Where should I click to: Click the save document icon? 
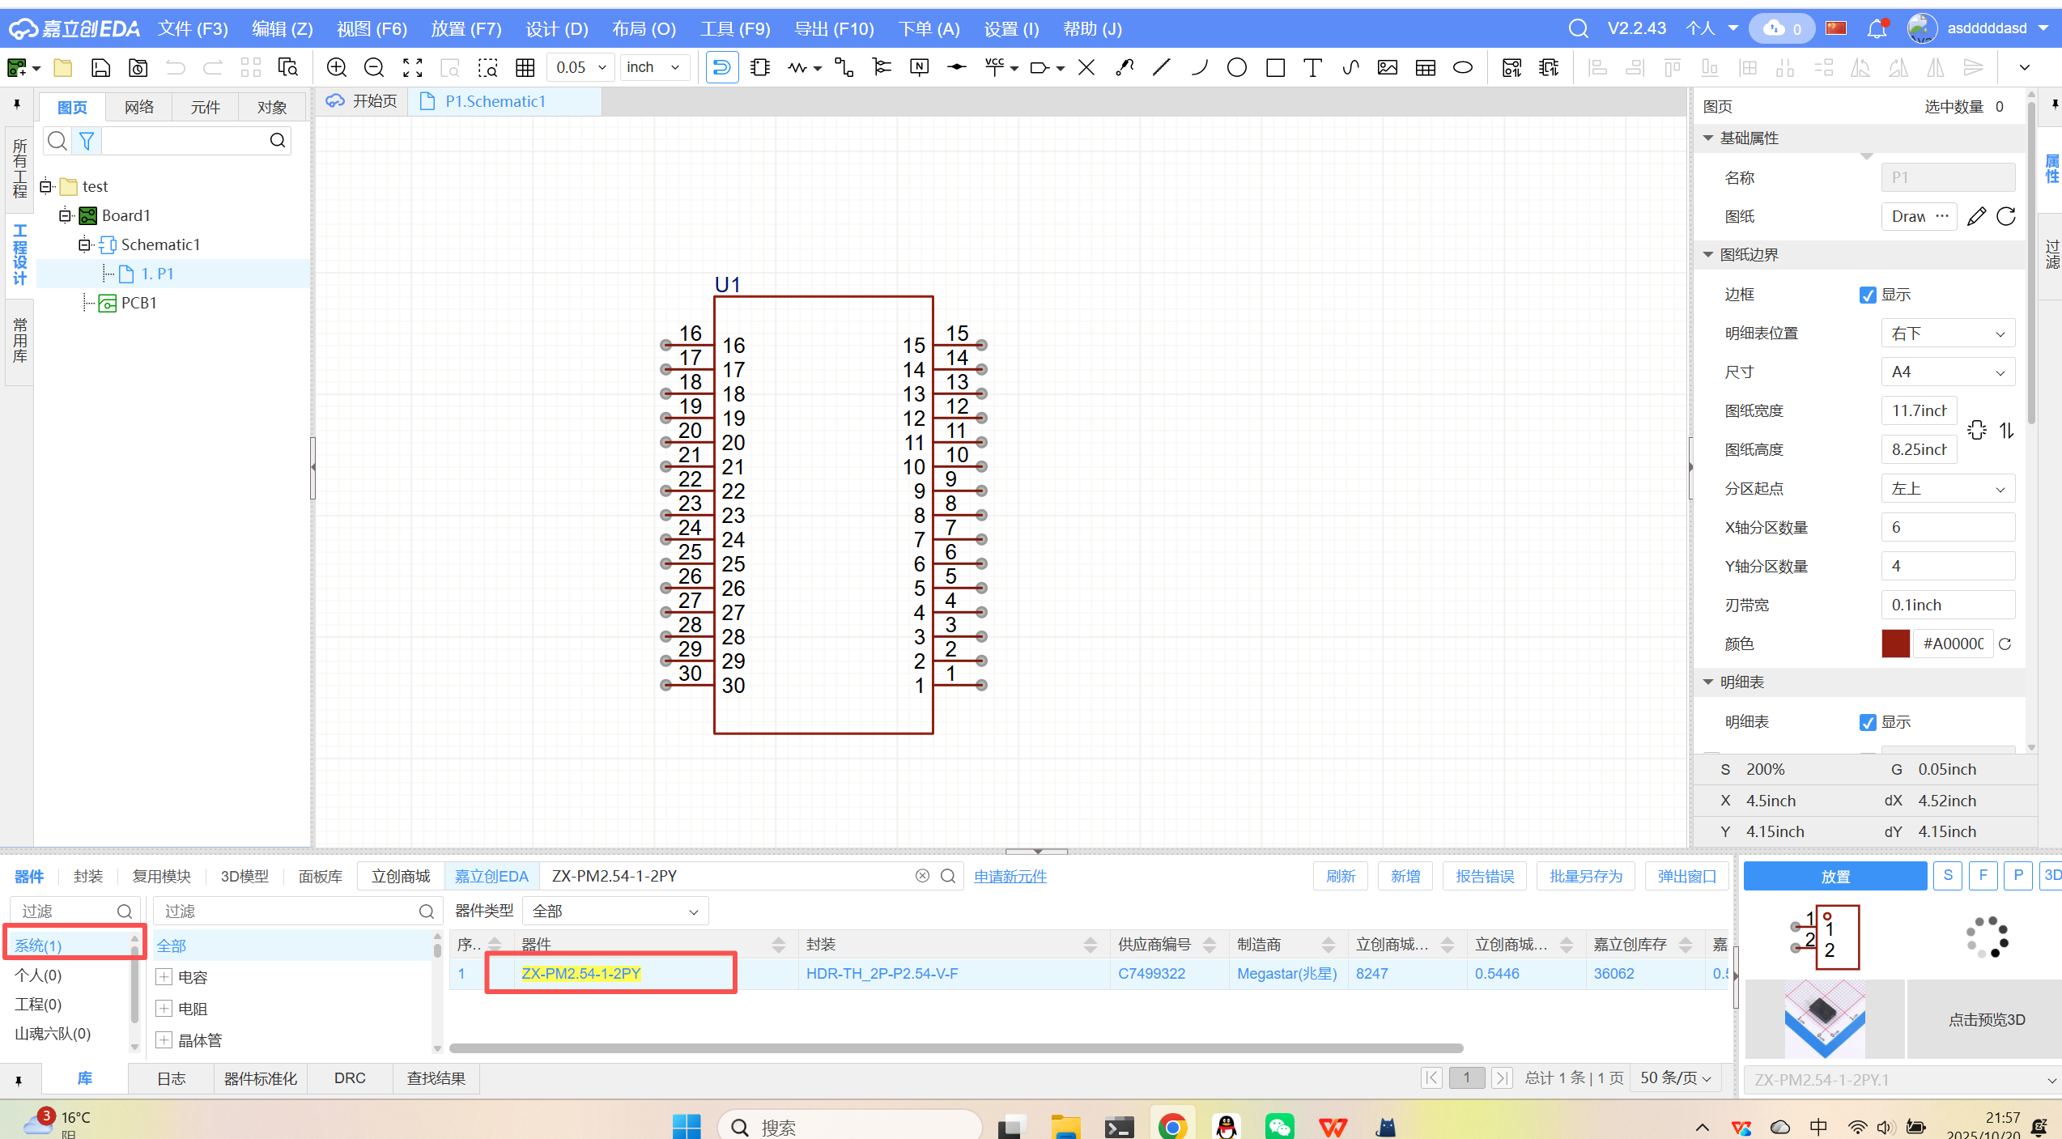[100, 68]
